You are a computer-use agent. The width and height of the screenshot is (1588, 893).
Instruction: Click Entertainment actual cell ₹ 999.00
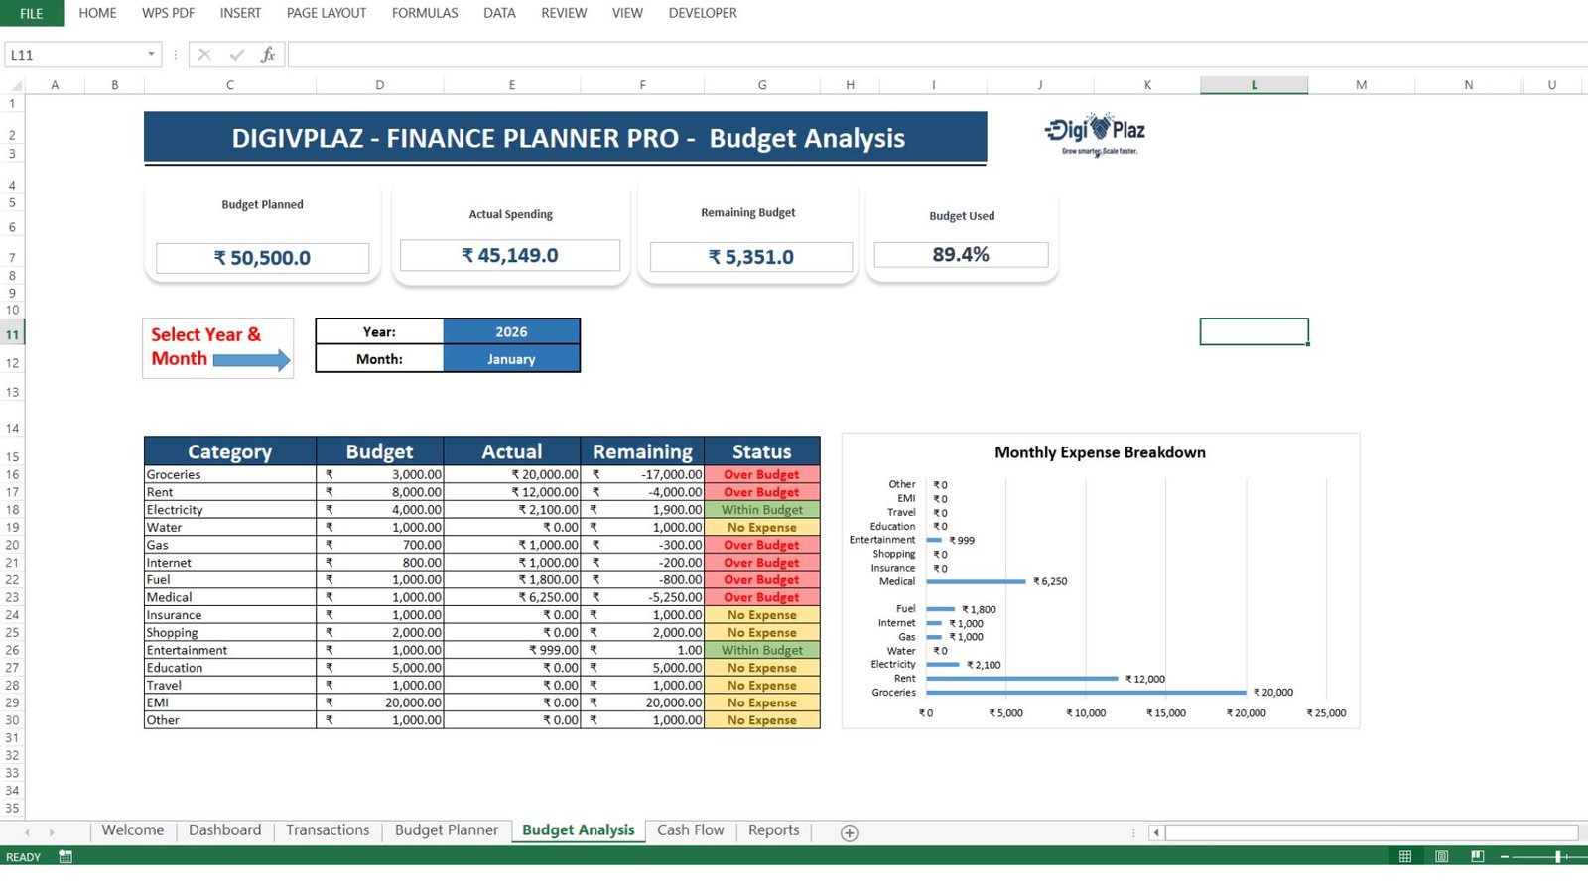(x=512, y=650)
